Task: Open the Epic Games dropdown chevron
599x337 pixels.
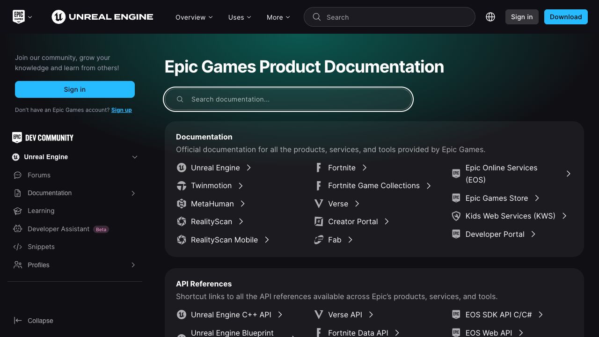Action: coord(30,17)
